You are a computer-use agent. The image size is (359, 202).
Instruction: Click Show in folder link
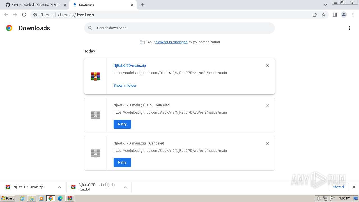pyautogui.click(x=125, y=85)
